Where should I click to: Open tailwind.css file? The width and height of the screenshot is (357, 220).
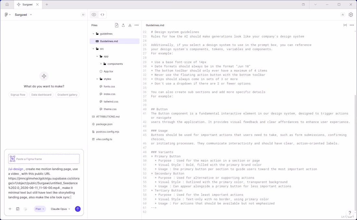[111, 102]
